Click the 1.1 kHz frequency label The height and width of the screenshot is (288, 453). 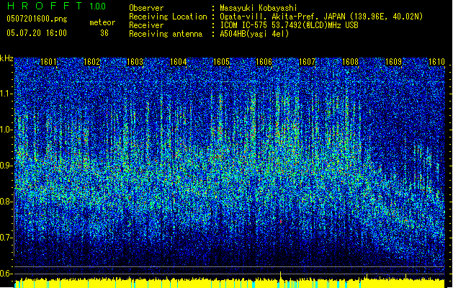click(x=6, y=94)
